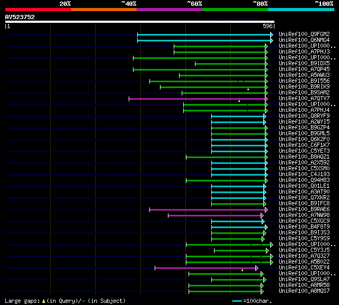The width and height of the screenshot is (339, 305).
Task: Click the purple alignment bar for B9RAE6
Action: coord(209,210)
